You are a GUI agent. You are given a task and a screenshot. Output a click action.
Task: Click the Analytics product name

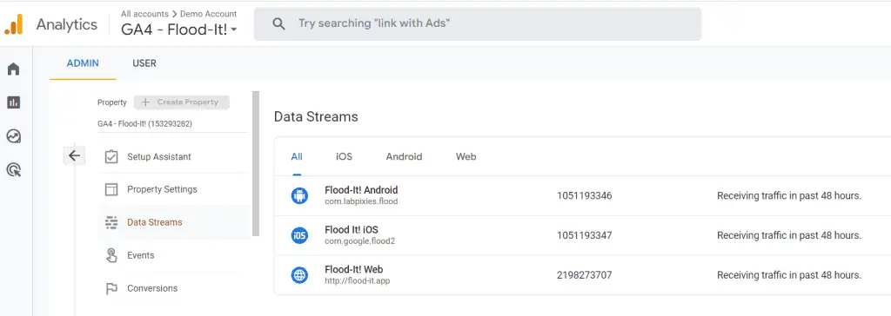67,24
